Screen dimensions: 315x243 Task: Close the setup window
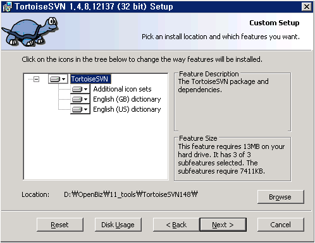(x=307, y=7)
